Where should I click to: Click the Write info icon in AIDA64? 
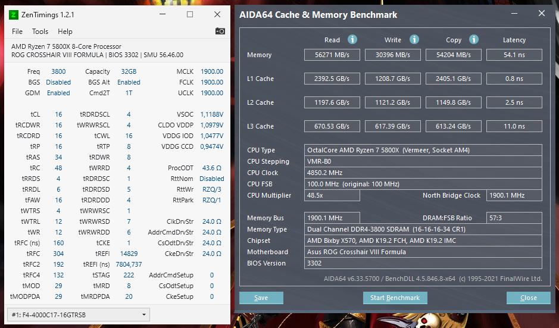pyautogui.click(x=414, y=39)
